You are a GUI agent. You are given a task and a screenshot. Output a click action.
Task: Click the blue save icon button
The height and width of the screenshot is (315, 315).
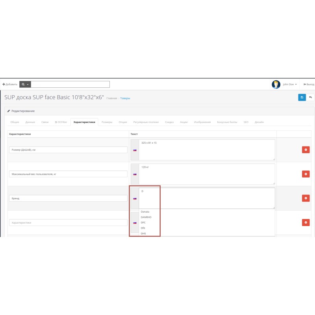click(302, 97)
